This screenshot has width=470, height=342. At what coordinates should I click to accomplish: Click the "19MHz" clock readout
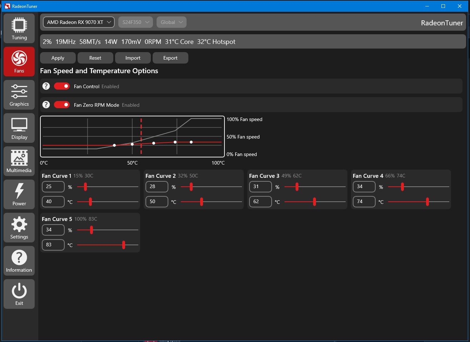tap(65, 42)
